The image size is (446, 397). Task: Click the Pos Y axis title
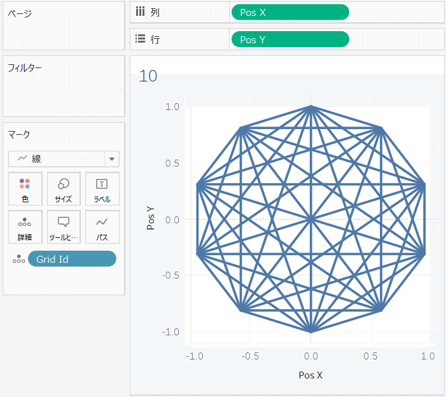pos(150,218)
